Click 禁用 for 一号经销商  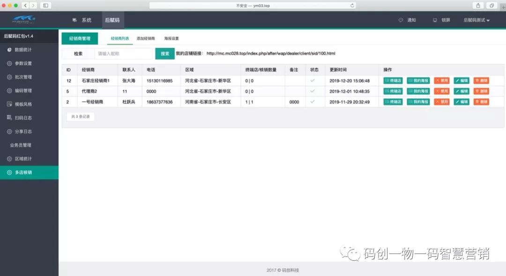click(x=442, y=102)
